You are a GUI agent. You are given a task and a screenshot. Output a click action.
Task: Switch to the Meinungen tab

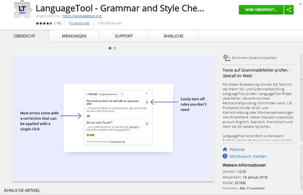coord(74,36)
